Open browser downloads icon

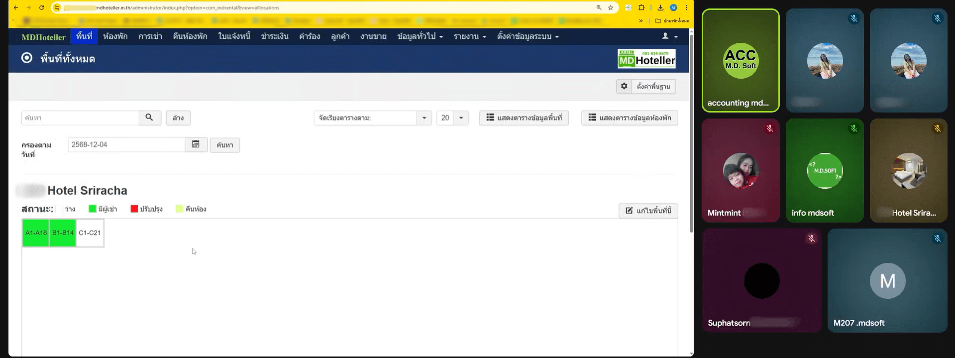(x=660, y=7)
